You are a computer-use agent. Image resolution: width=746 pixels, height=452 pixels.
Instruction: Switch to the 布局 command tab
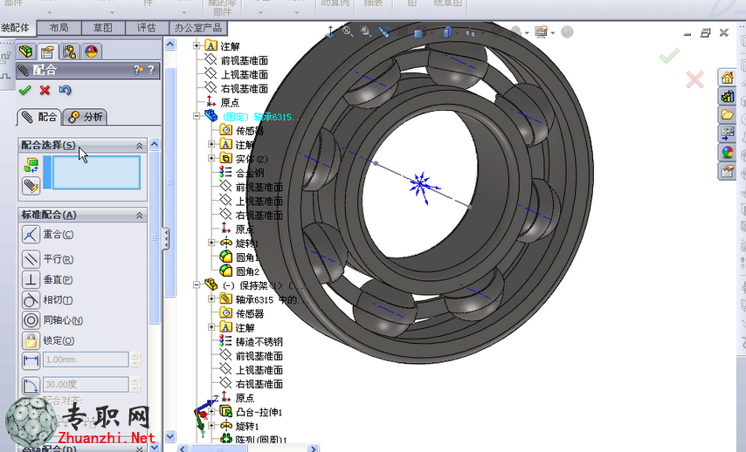(x=59, y=28)
